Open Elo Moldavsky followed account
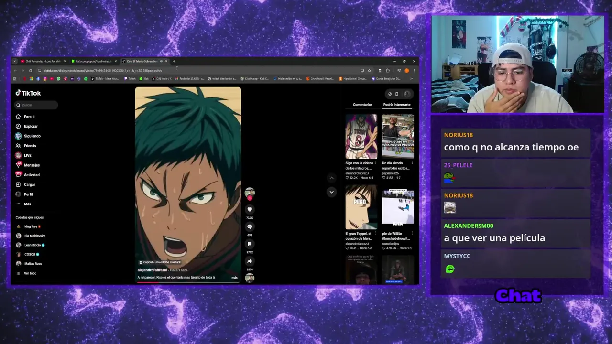 [x=31, y=236]
